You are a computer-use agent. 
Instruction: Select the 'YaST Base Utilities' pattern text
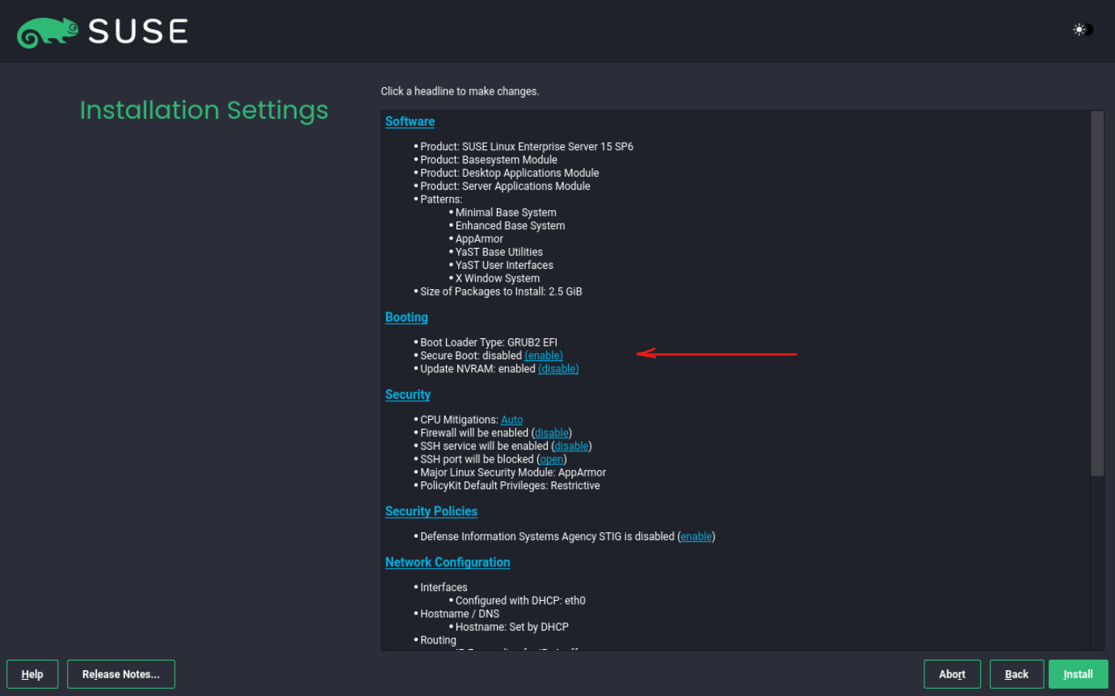[499, 252]
